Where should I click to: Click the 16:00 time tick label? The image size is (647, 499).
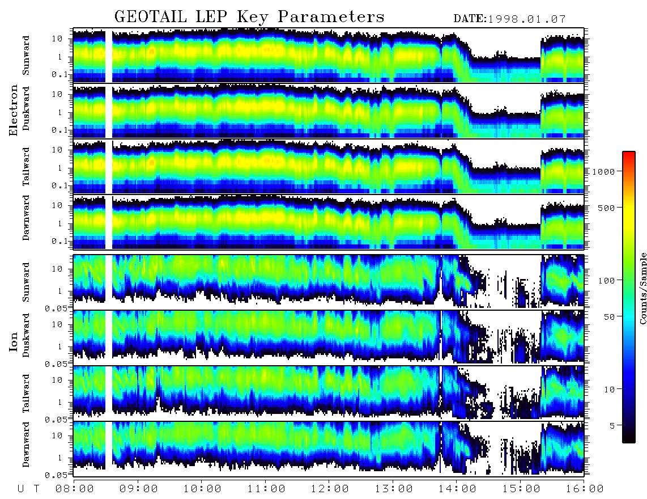point(585,489)
